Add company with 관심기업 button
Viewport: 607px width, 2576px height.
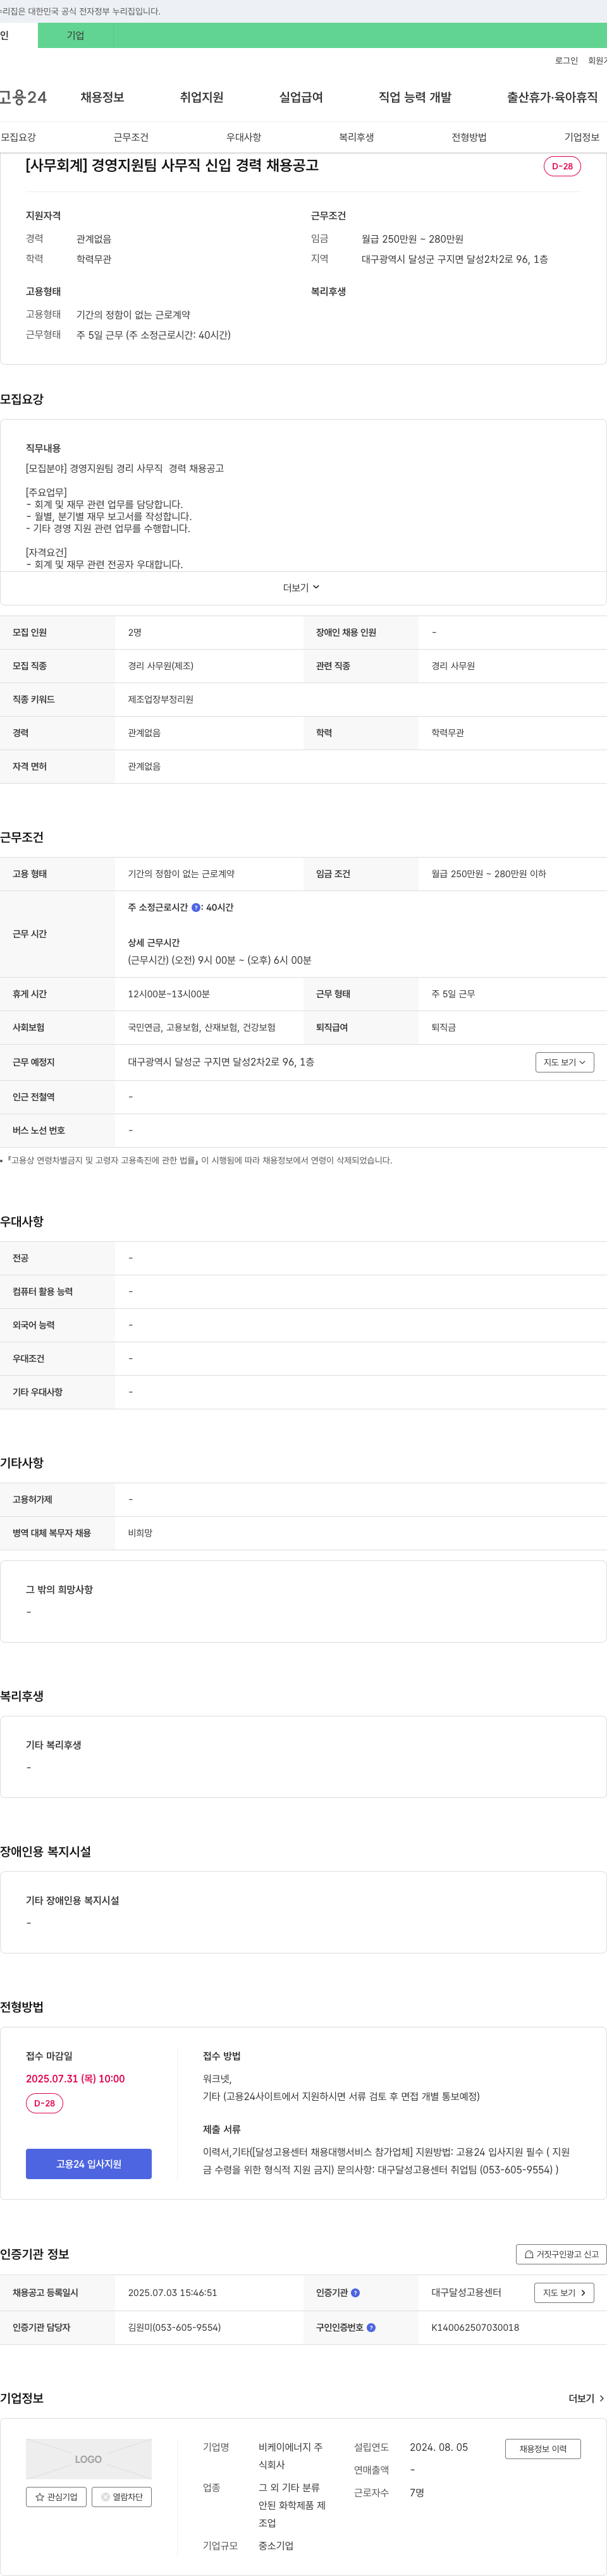[56, 2496]
